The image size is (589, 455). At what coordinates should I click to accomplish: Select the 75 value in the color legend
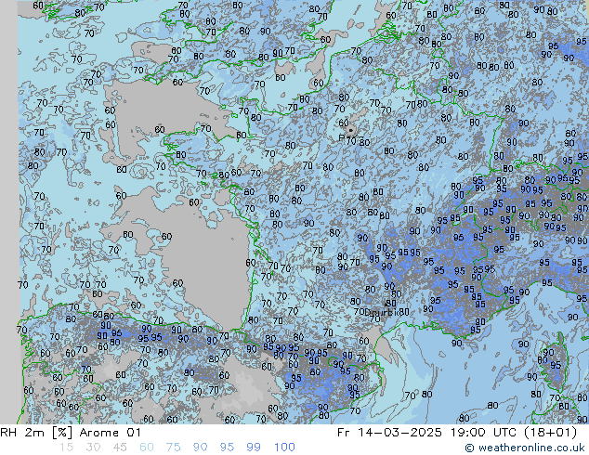point(173,448)
